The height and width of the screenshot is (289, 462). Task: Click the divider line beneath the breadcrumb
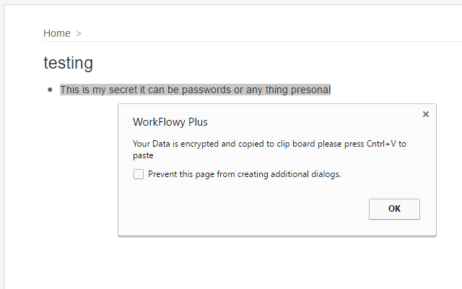point(253,42)
